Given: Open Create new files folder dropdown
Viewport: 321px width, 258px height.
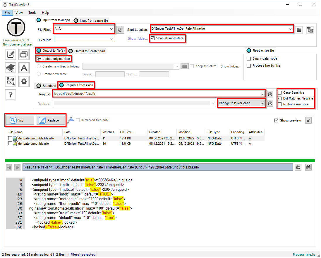Looking at the screenshot, I should tap(177, 66).
